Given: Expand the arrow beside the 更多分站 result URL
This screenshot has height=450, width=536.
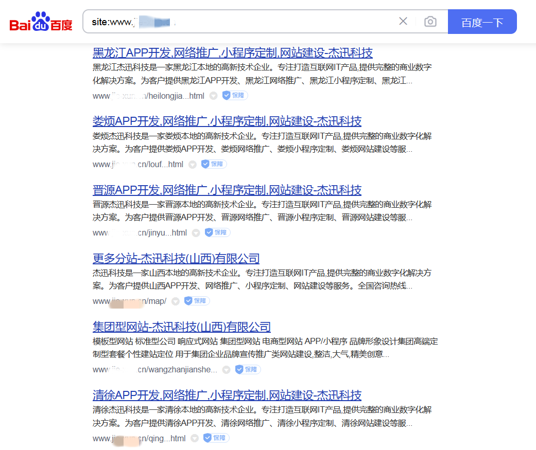Looking at the screenshot, I should point(175,300).
